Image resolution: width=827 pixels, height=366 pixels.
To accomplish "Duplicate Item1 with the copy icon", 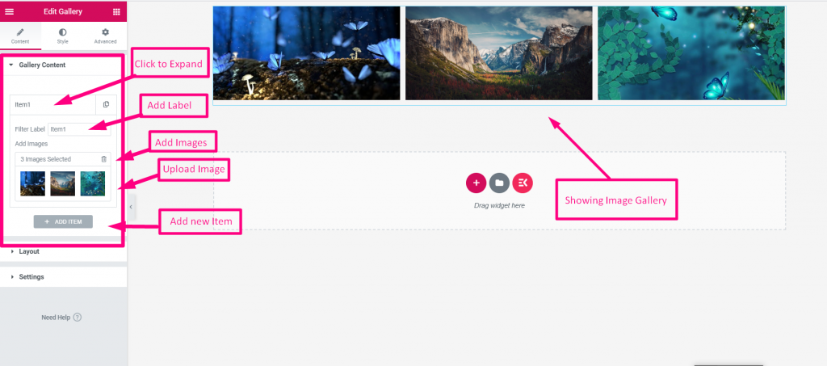I will (x=106, y=104).
